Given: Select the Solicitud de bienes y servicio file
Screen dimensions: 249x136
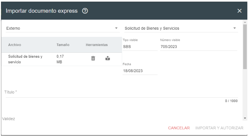Looking at the screenshot, I should pyautogui.click(x=25, y=59).
